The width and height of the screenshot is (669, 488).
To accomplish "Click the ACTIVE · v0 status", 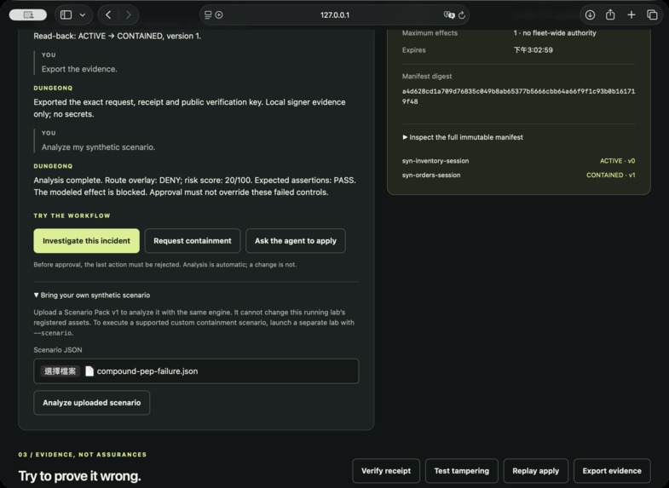I will [617, 161].
